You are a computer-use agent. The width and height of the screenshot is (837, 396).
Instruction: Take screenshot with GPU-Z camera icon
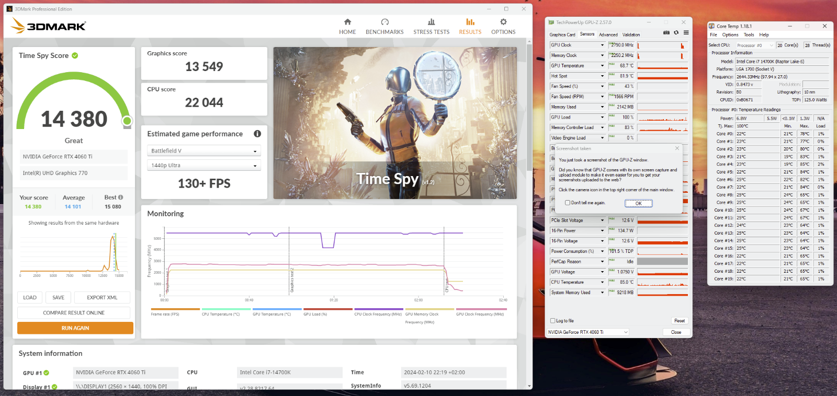pyautogui.click(x=666, y=32)
